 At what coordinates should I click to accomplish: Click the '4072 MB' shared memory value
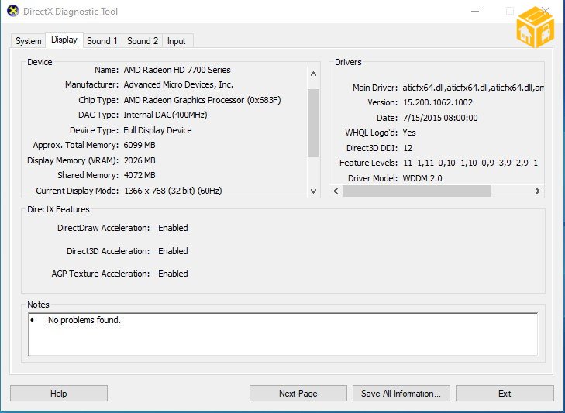(x=140, y=175)
